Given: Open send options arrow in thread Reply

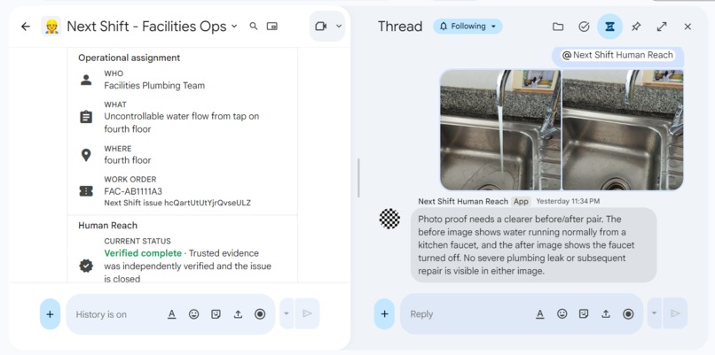Looking at the screenshot, I should [654, 313].
